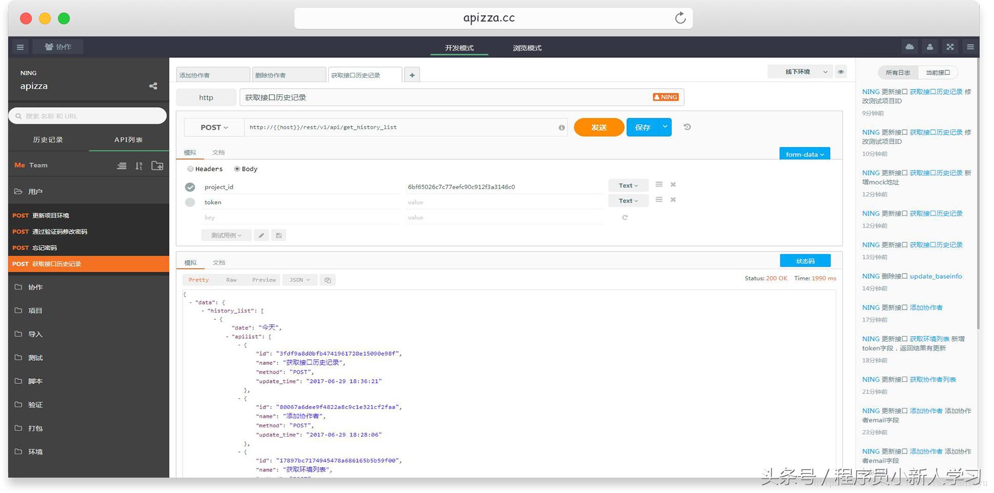Screen dimensions: 994x493
Task: Reload the browser page
Action: pos(680,18)
